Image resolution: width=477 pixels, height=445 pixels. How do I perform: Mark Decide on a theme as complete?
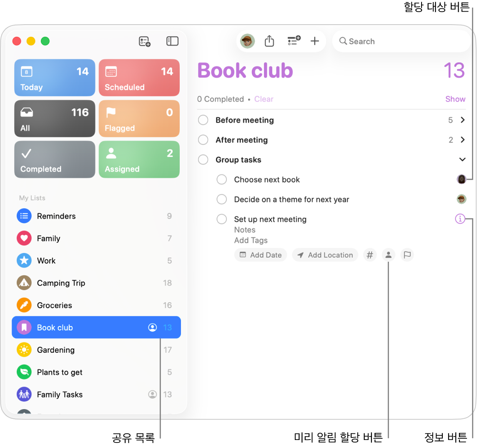pyautogui.click(x=221, y=199)
